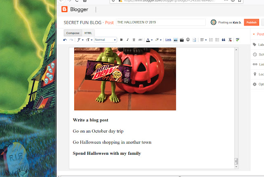Viewport: 264px width, 177px height.
Task: Open the text alignment dropdown
Action: pos(203,40)
